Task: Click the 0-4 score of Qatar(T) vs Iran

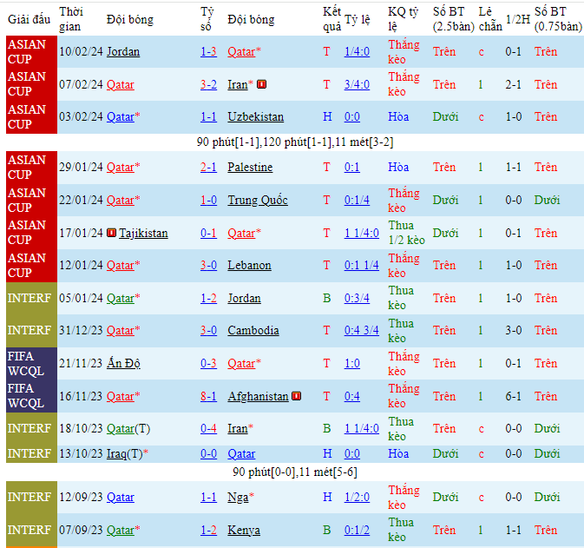Action: (208, 428)
